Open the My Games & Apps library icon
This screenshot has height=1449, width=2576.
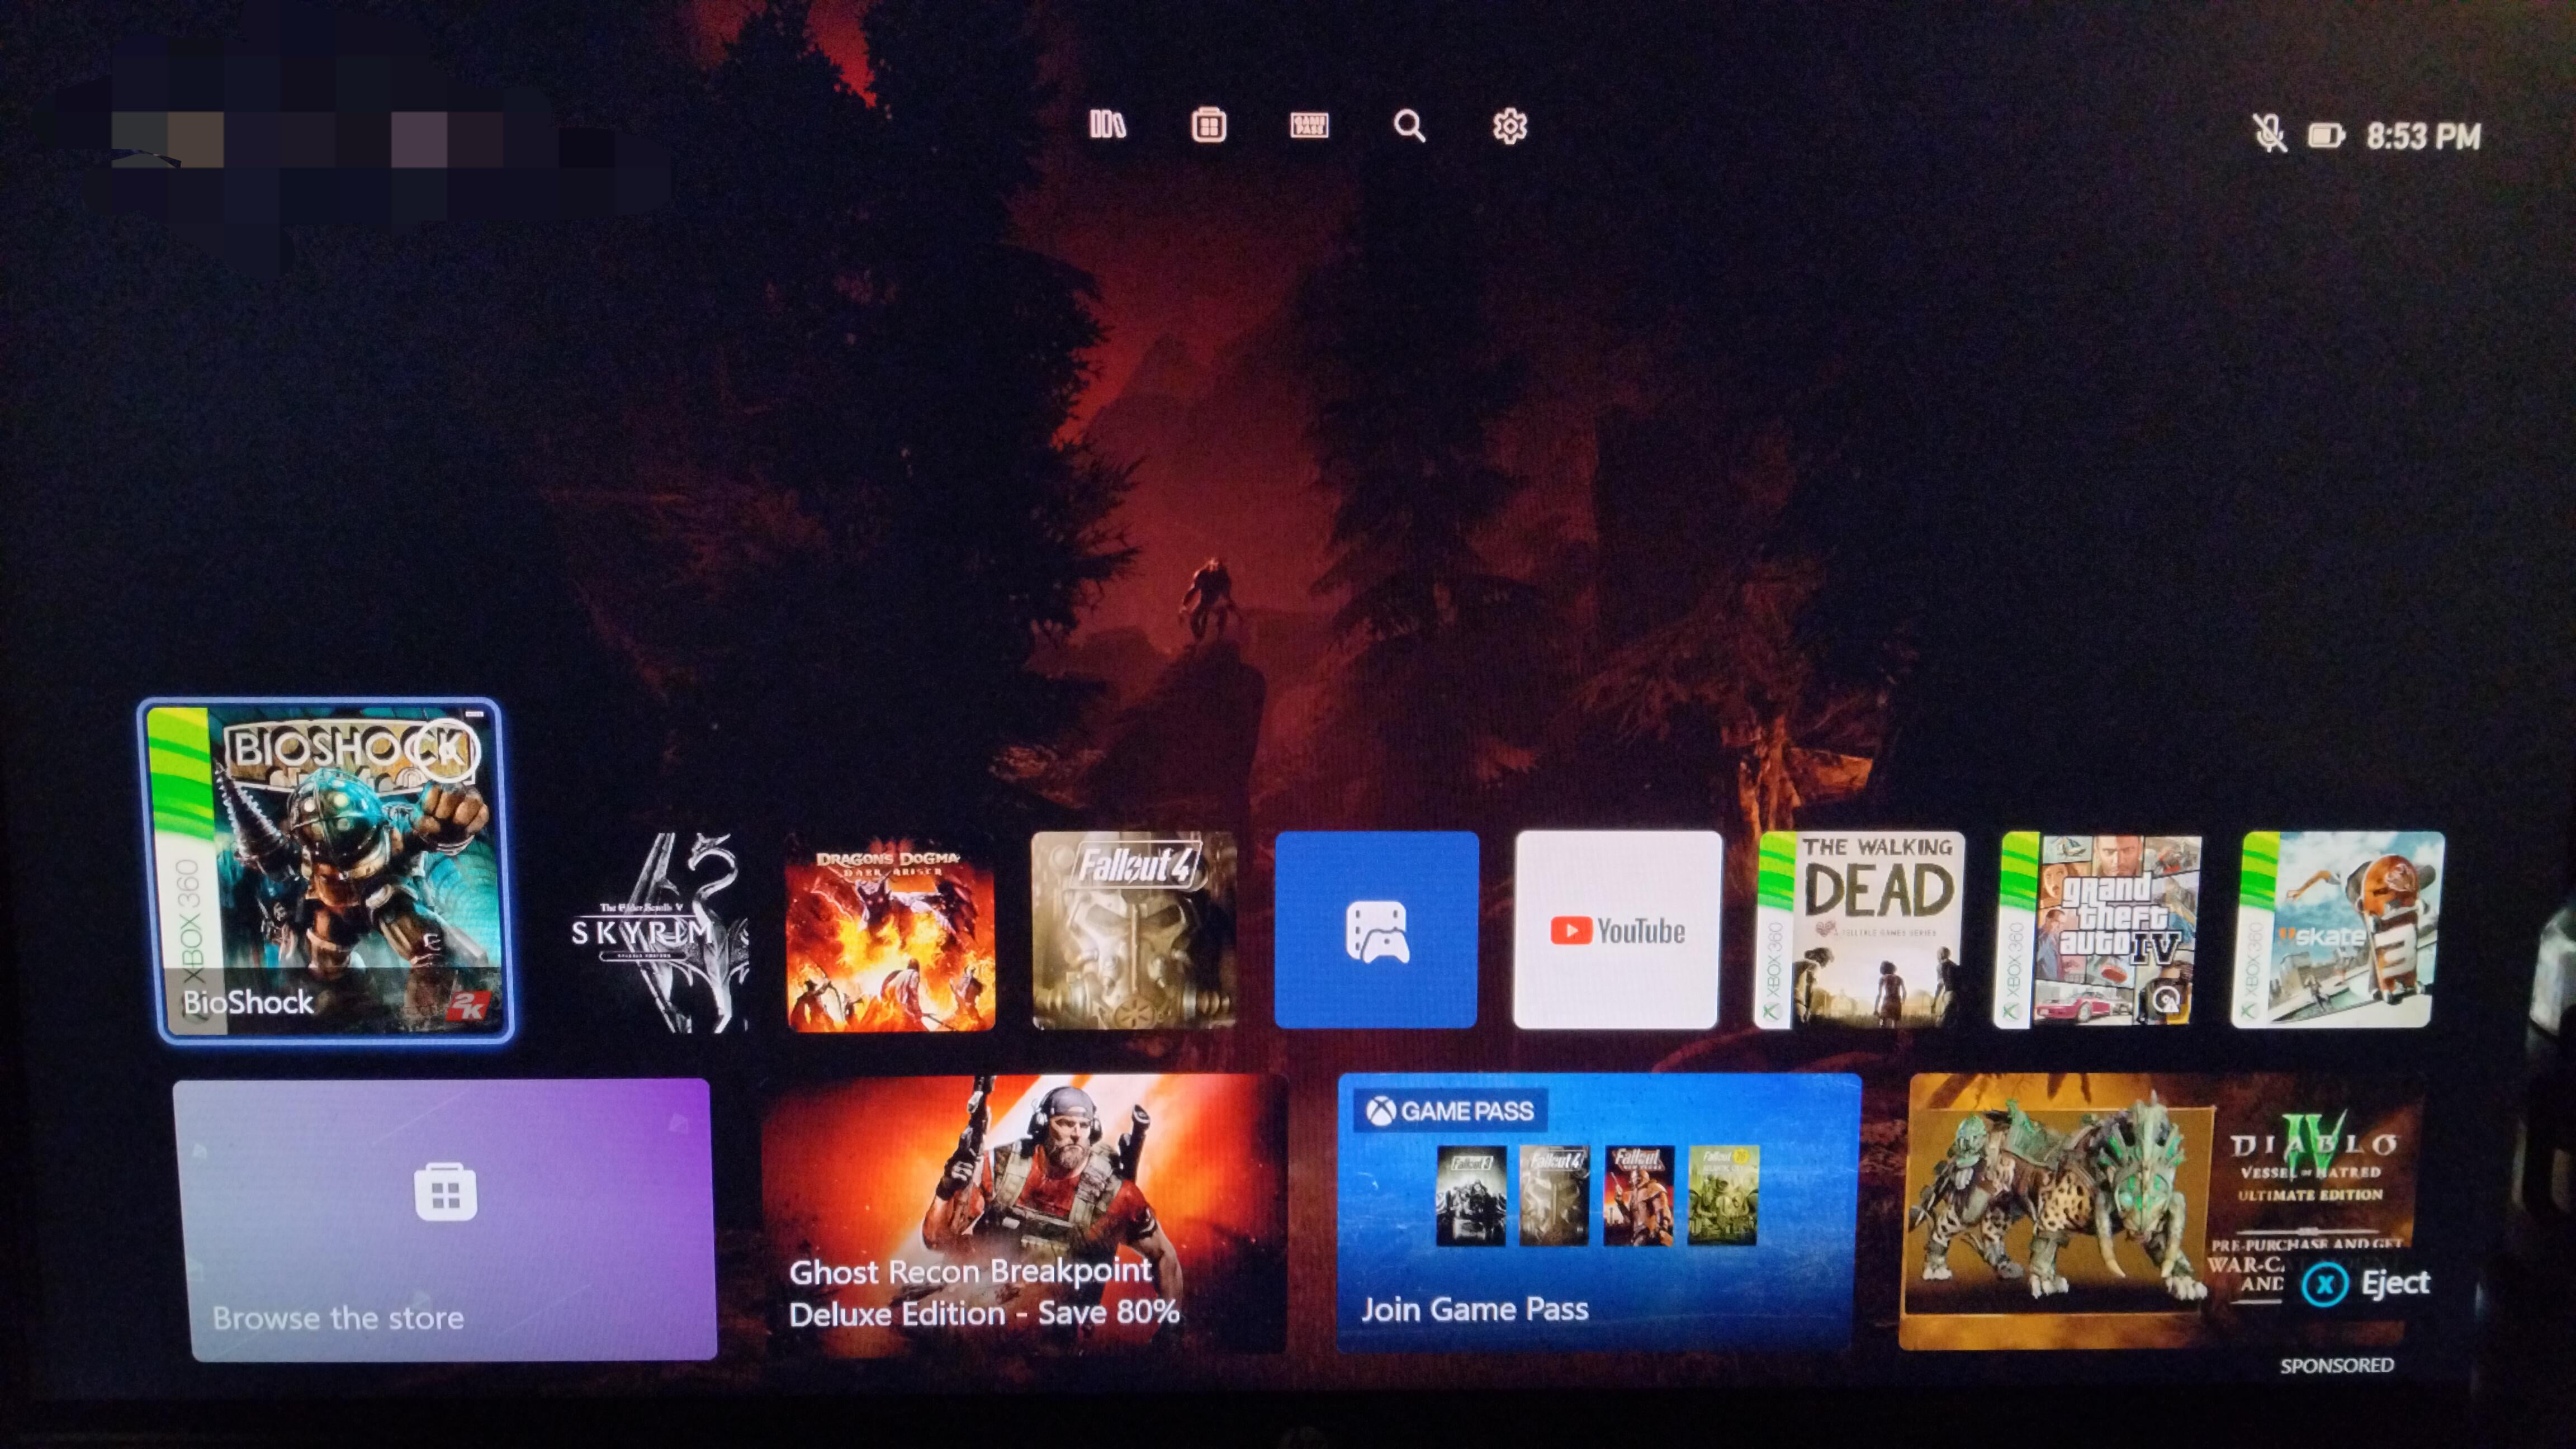coord(1107,125)
